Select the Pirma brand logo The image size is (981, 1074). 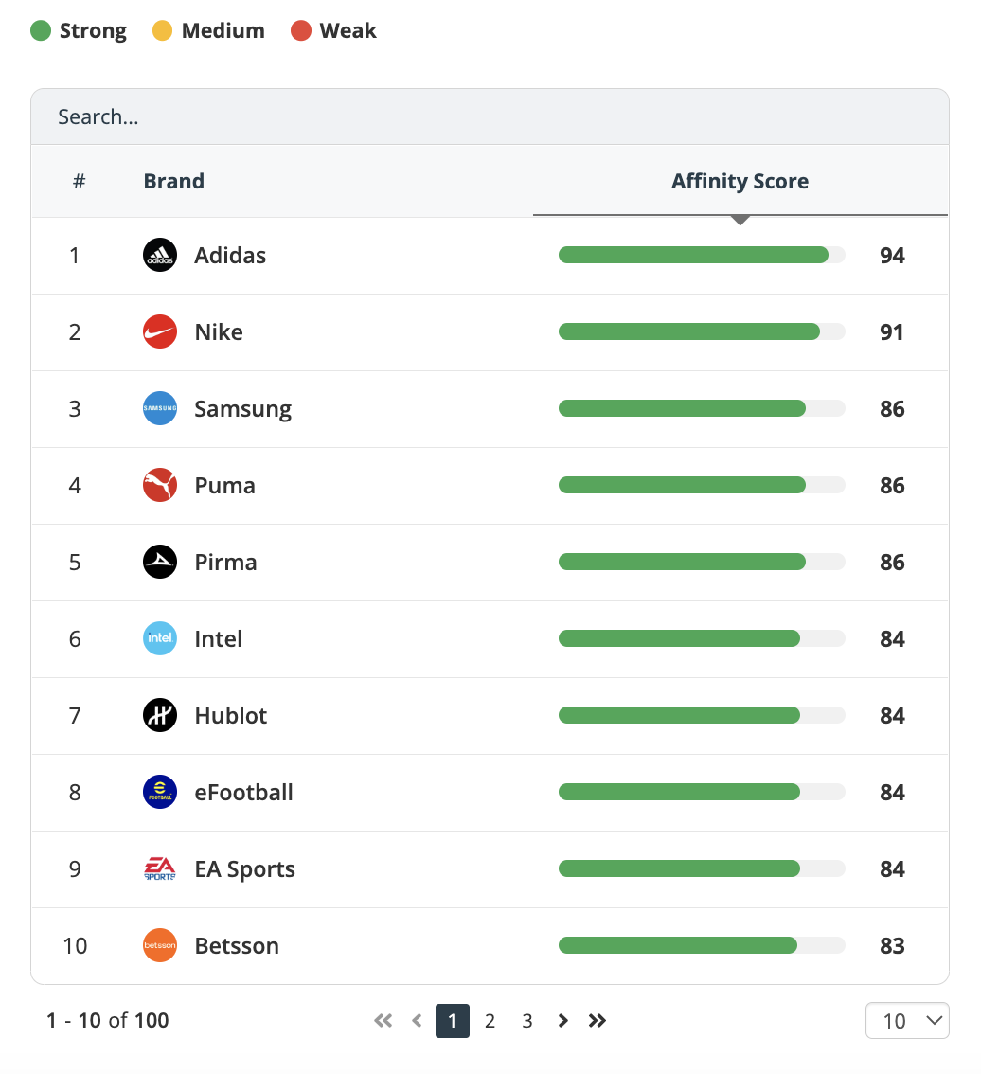(159, 562)
